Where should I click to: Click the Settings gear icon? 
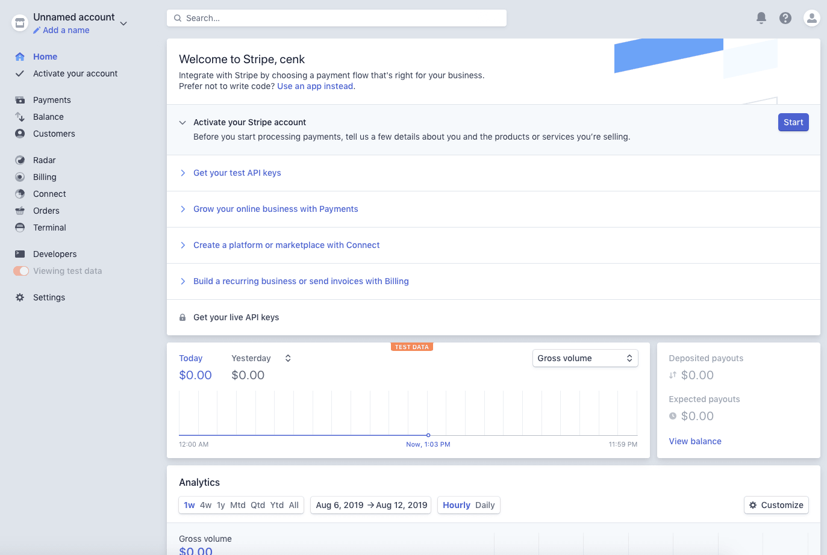coord(20,297)
